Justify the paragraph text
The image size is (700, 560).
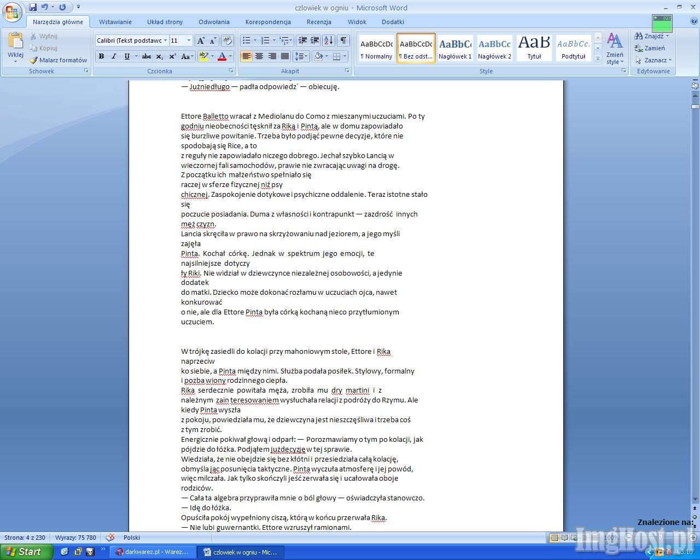pyautogui.click(x=284, y=56)
